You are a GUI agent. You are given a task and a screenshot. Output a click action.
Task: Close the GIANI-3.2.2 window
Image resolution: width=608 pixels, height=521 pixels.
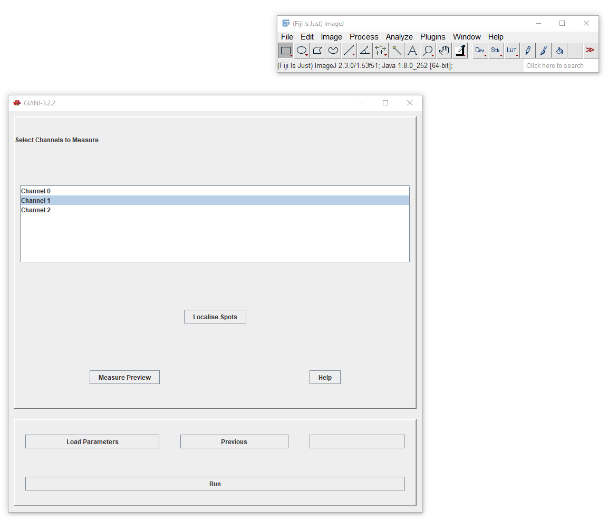pos(410,103)
